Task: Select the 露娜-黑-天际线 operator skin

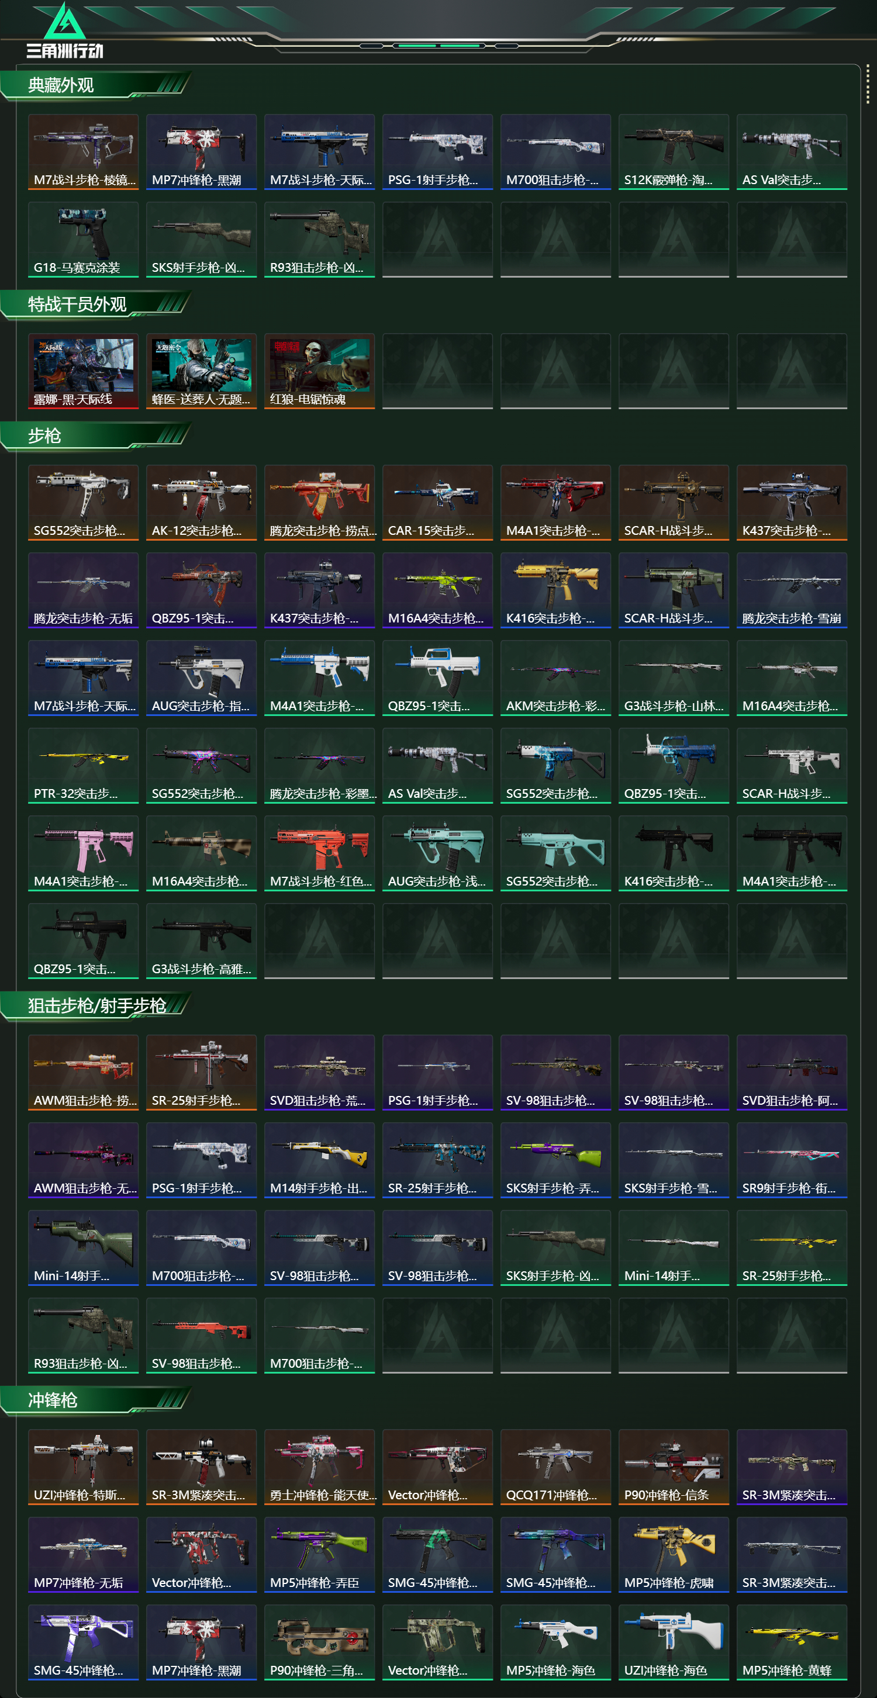Action: (83, 371)
